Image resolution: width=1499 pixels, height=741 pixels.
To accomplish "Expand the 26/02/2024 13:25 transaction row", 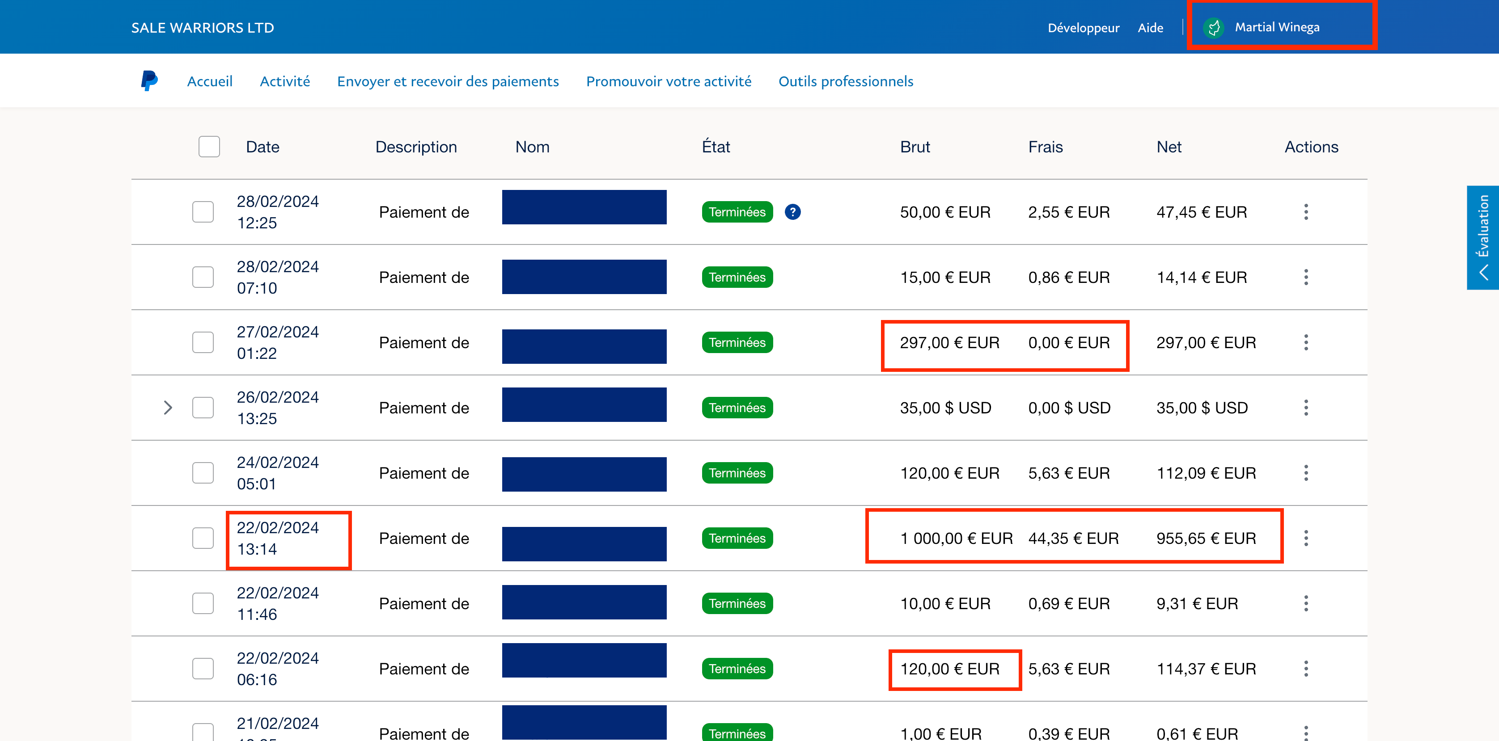I will 168,407.
